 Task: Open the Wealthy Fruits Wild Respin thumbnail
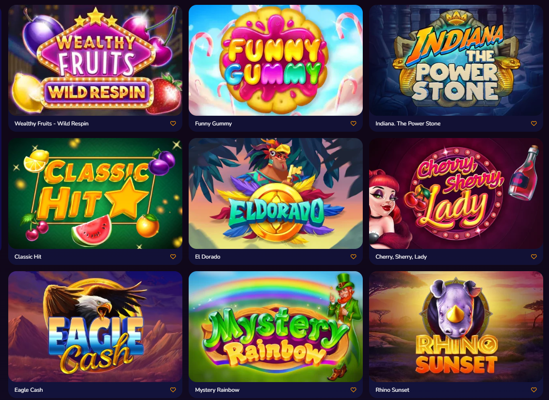[x=95, y=60]
